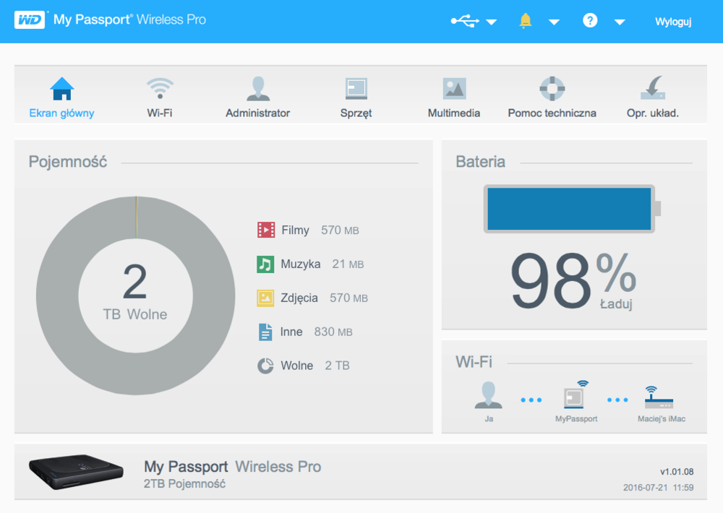Open the Administrator user icon
723x513 pixels.
coord(258,88)
